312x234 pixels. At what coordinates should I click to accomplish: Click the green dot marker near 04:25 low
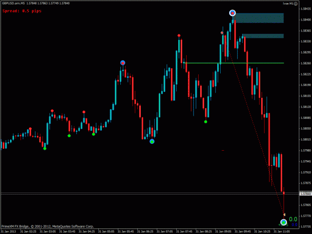[93, 134]
